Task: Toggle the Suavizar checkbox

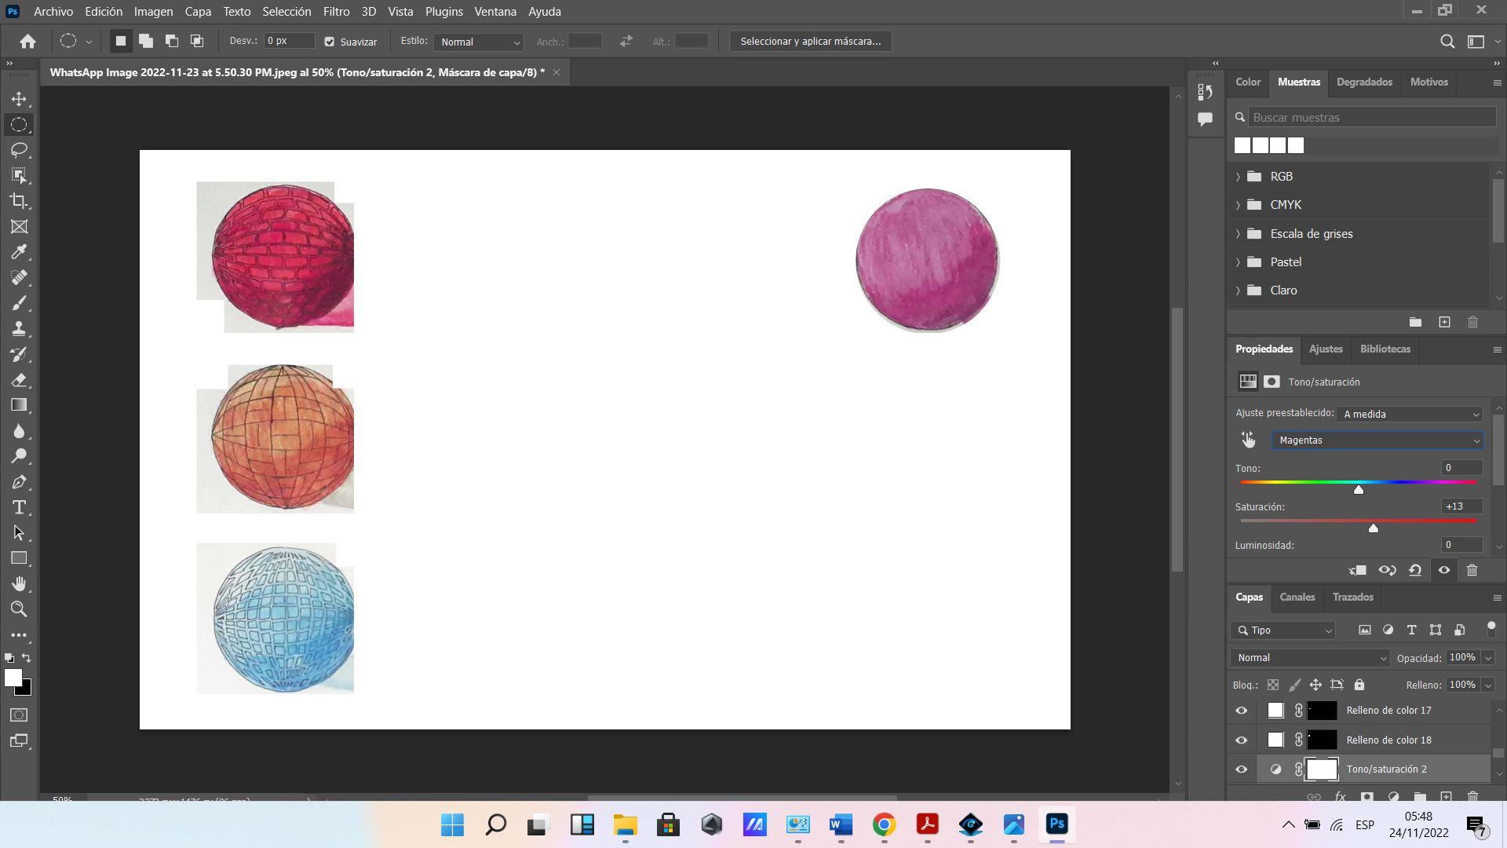Action: point(330,42)
